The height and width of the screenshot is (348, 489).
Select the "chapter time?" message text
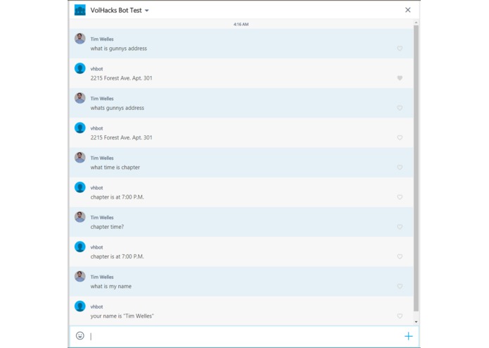click(107, 227)
